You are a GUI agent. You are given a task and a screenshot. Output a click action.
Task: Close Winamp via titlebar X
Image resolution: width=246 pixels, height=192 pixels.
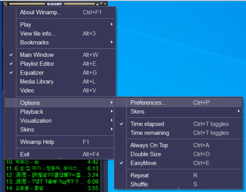[105, 4]
